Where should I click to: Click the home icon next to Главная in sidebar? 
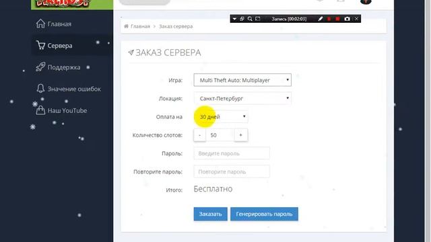[40, 24]
